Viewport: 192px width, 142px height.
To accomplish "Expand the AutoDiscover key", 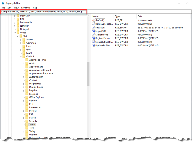I will (x=24, y=77).
